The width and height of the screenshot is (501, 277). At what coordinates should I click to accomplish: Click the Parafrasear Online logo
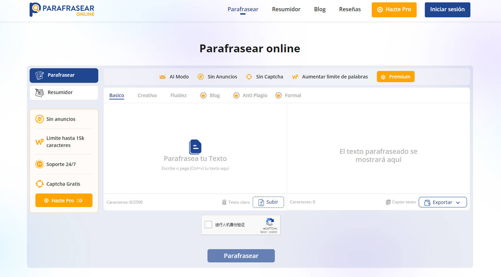[x=62, y=10]
